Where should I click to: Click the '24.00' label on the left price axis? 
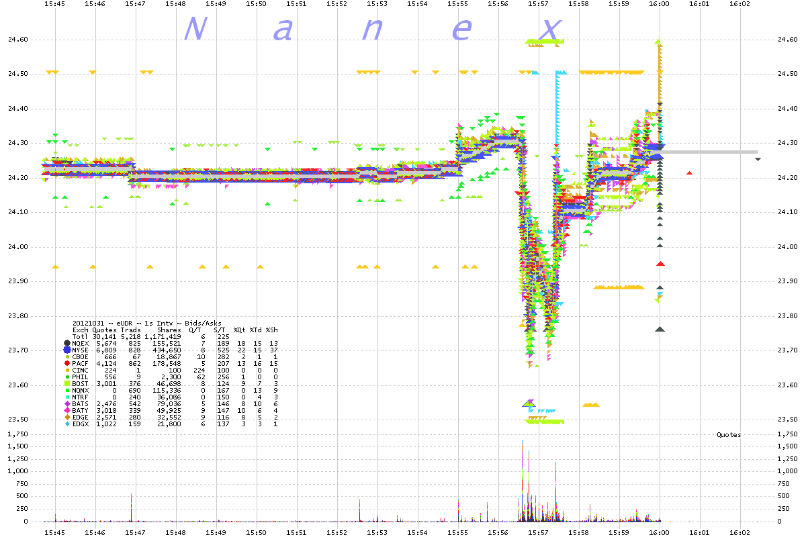[x=17, y=247]
